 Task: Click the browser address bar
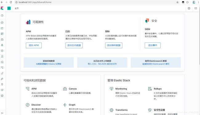[96, 2]
